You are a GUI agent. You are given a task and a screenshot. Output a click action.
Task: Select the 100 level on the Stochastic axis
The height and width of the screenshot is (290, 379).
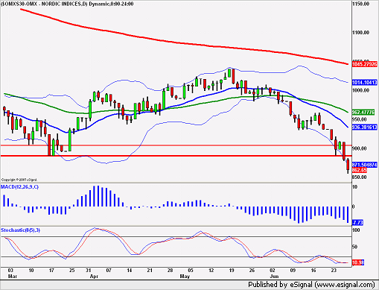pos(356,230)
